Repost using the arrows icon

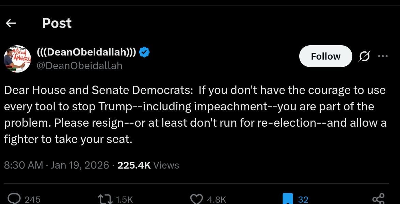[105, 199]
